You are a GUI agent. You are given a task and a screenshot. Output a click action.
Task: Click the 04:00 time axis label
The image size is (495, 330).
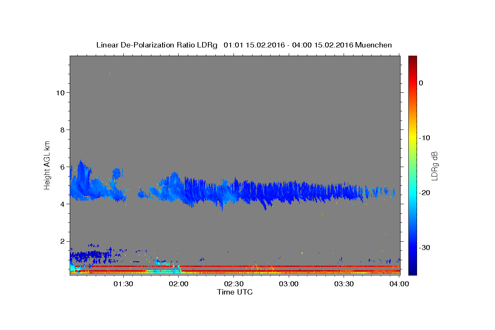click(399, 284)
